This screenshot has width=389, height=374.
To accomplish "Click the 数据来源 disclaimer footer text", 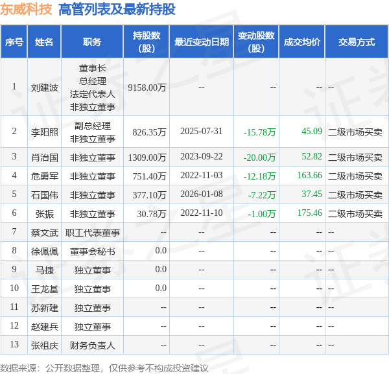I will point(104,369).
